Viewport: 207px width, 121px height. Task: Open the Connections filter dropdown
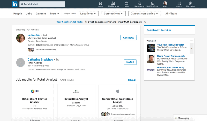coord(113,14)
